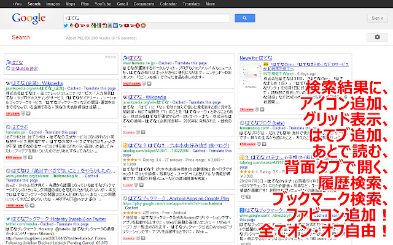Click the Sign in button
This screenshot has width=393, height=245.
coord(377,18)
